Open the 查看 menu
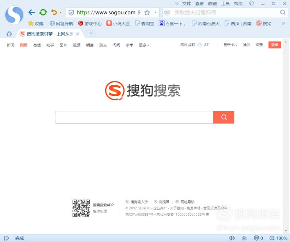 click(199, 3)
